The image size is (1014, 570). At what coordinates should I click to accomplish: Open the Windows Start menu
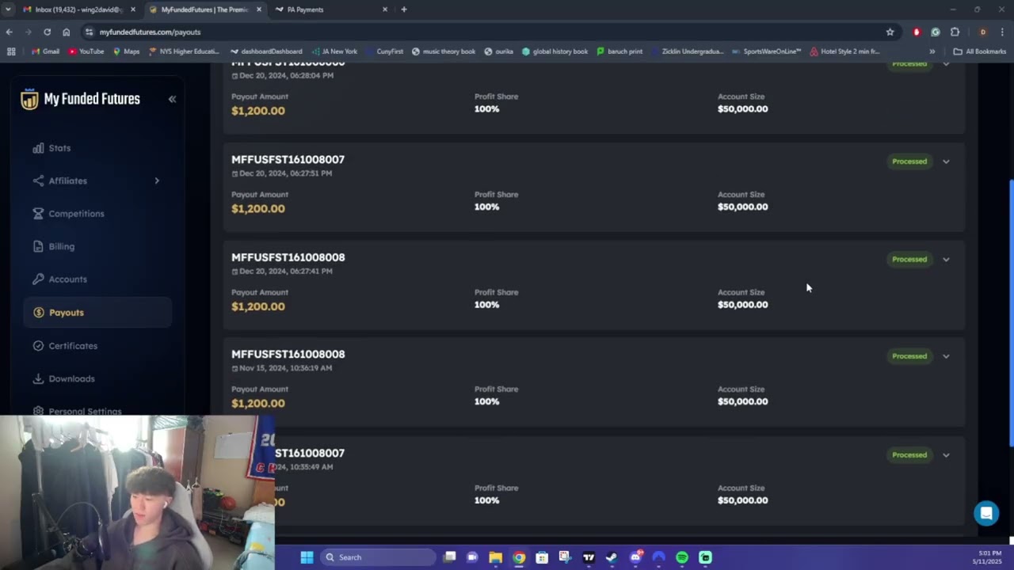click(307, 557)
